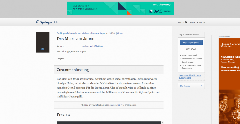Click log in link in preview notice
This screenshot has width=240, height=124.
coord(120,105)
